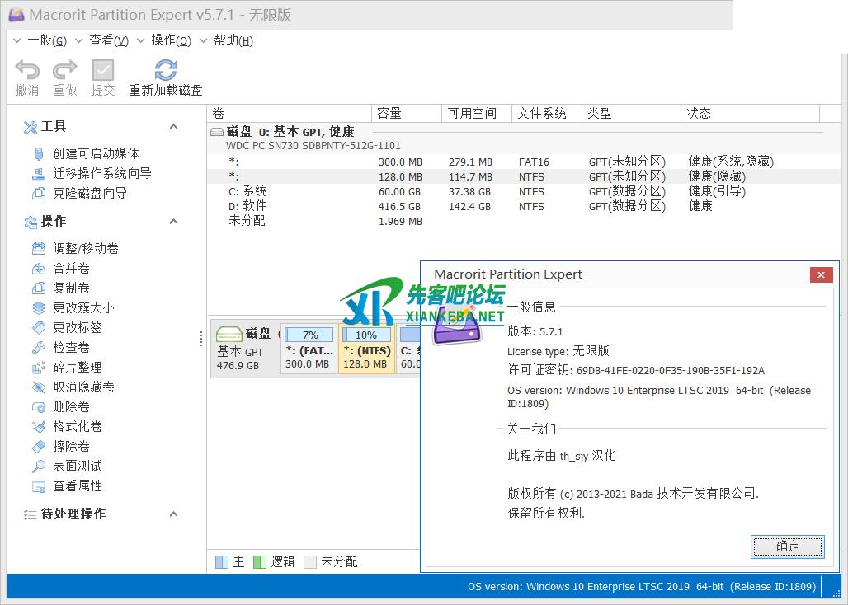Select Resize/Move Volume (调整/移动卷)
Viewport: 848px width, 605px height.
coord(86,248)
